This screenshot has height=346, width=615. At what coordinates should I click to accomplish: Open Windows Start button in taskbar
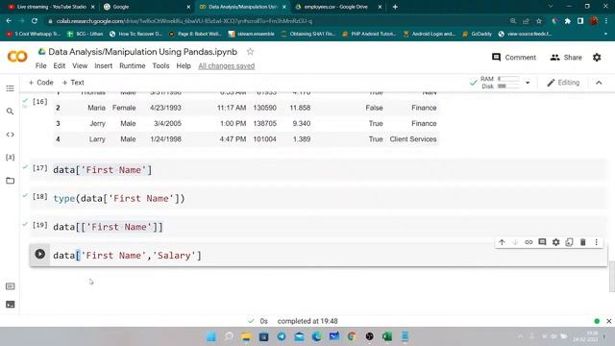[211, 336]
